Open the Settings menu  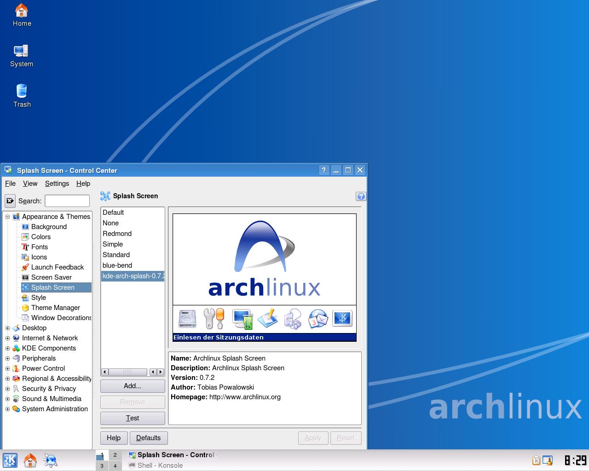coord(57,184)
